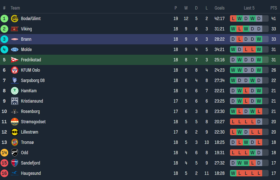
Task: Click the Strømsgodset club crest
Action: coord(15,122)
